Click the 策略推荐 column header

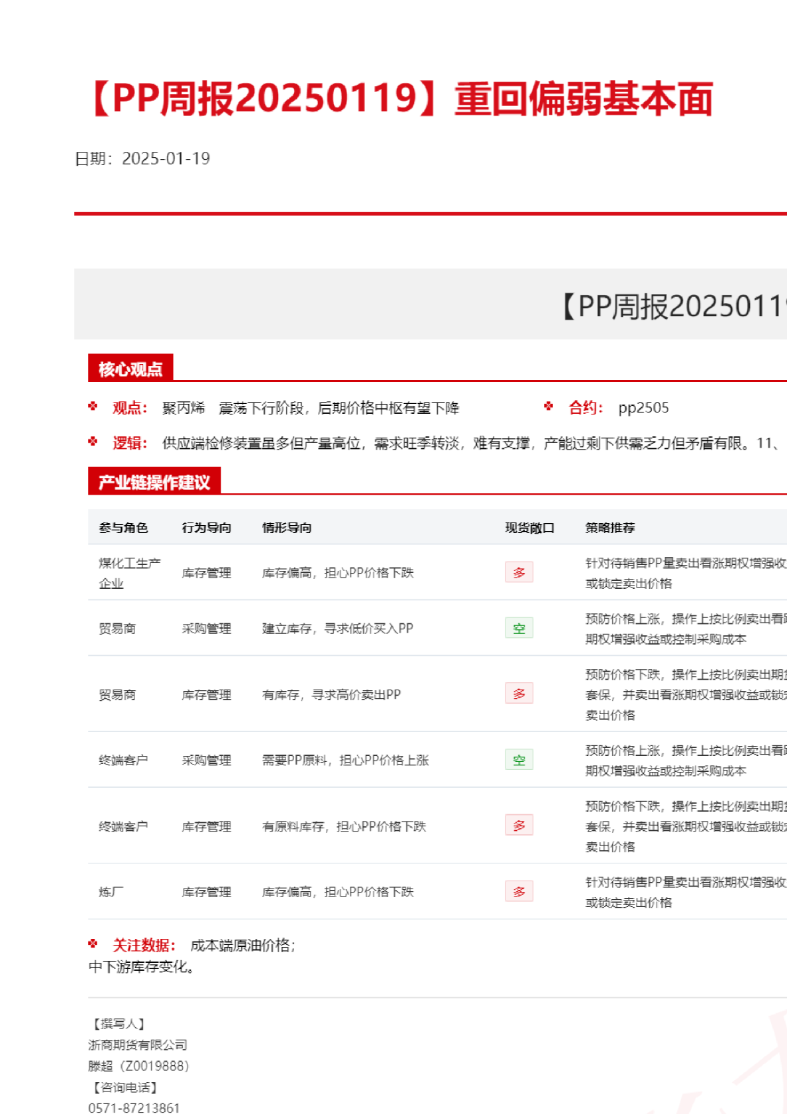click(x=609, y=528)
